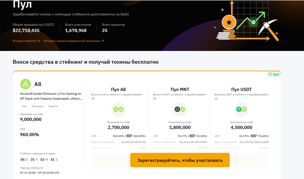Click the total prize pool value $22,718,435

[26, 31]
